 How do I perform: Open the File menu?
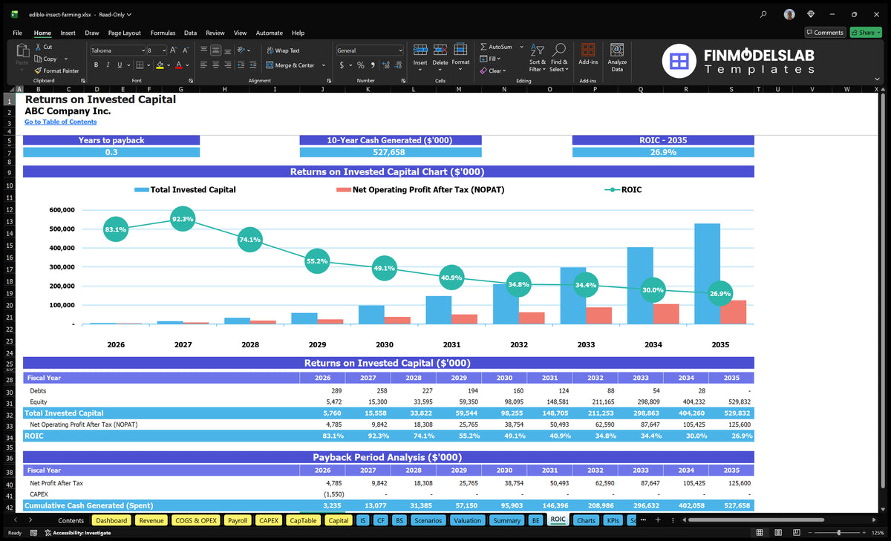(x=17, y=33)
